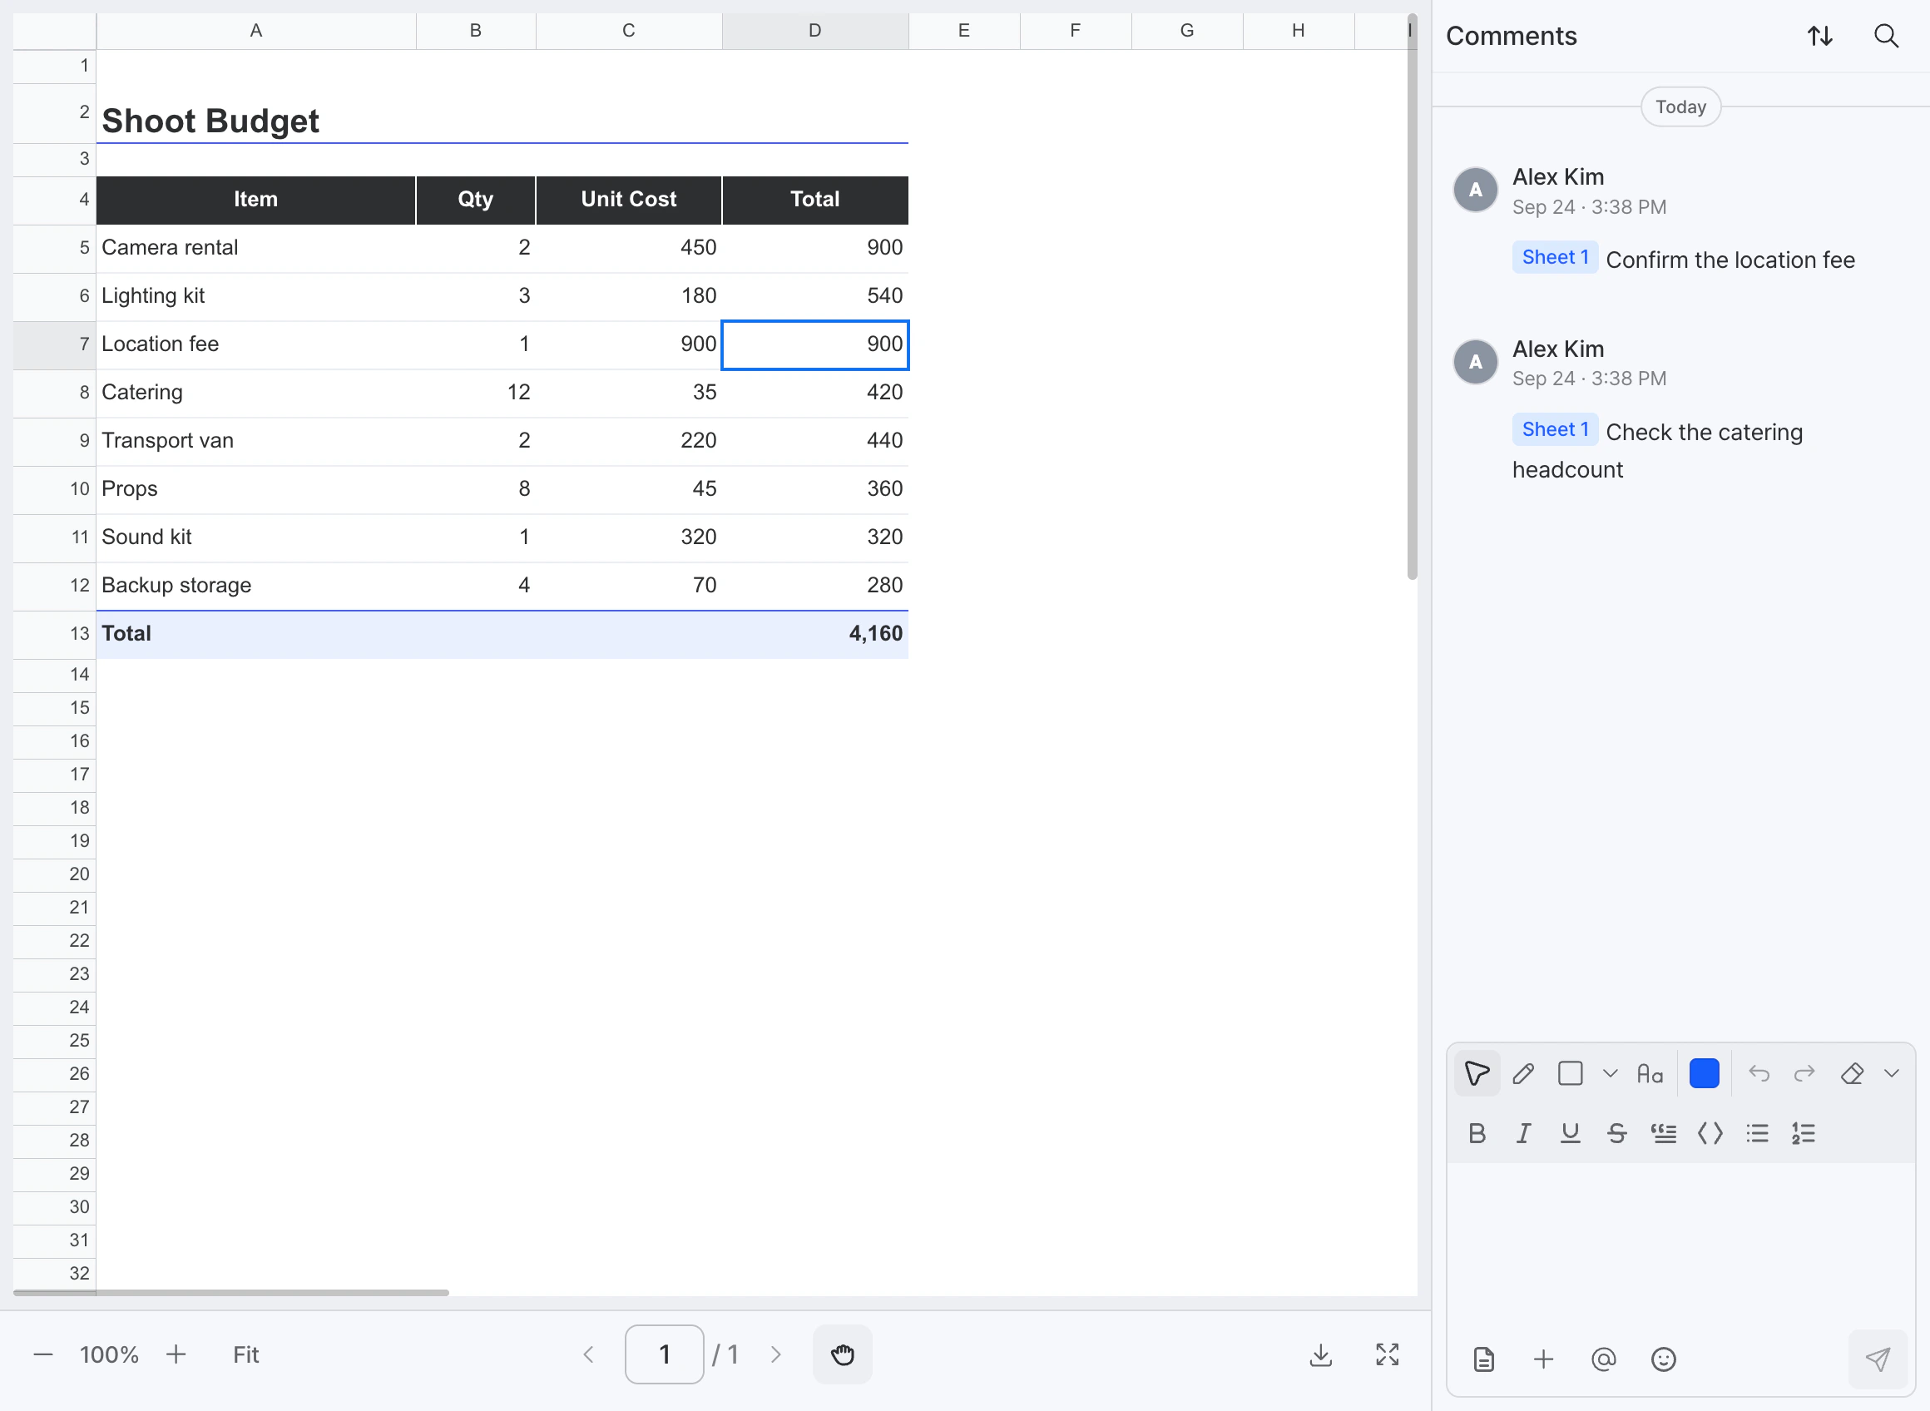Toggle the hand pan tool
This screenshot has width=1930, height=1411.
click(x=843, y=1354)
